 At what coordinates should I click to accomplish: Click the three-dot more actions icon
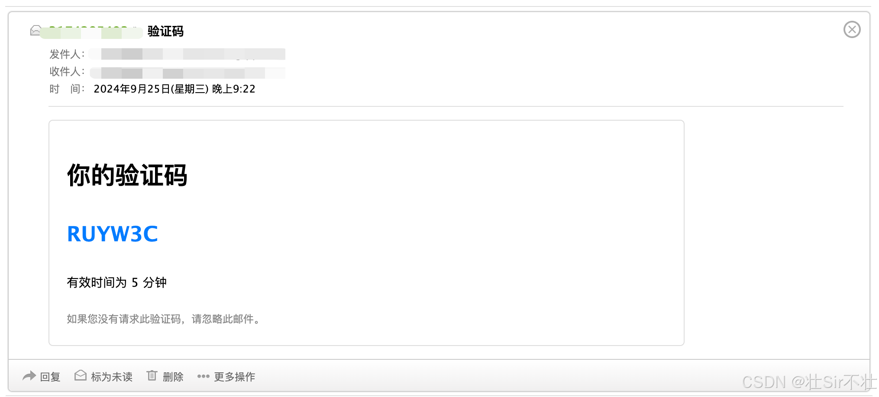(x=203, y=376)
